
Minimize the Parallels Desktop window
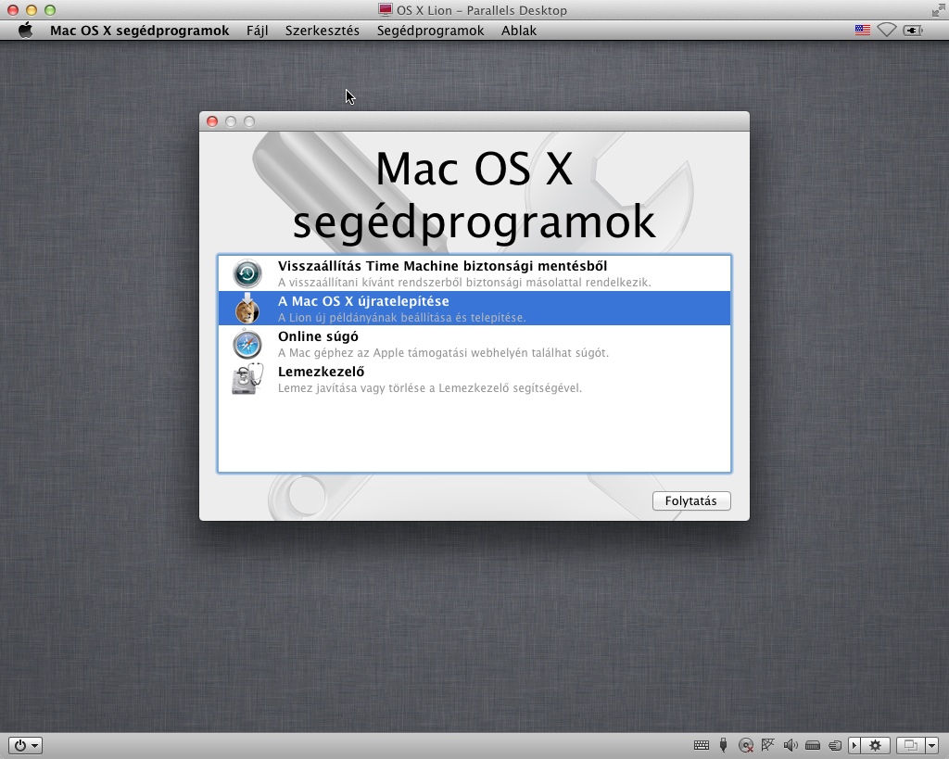tap(32, 10)
